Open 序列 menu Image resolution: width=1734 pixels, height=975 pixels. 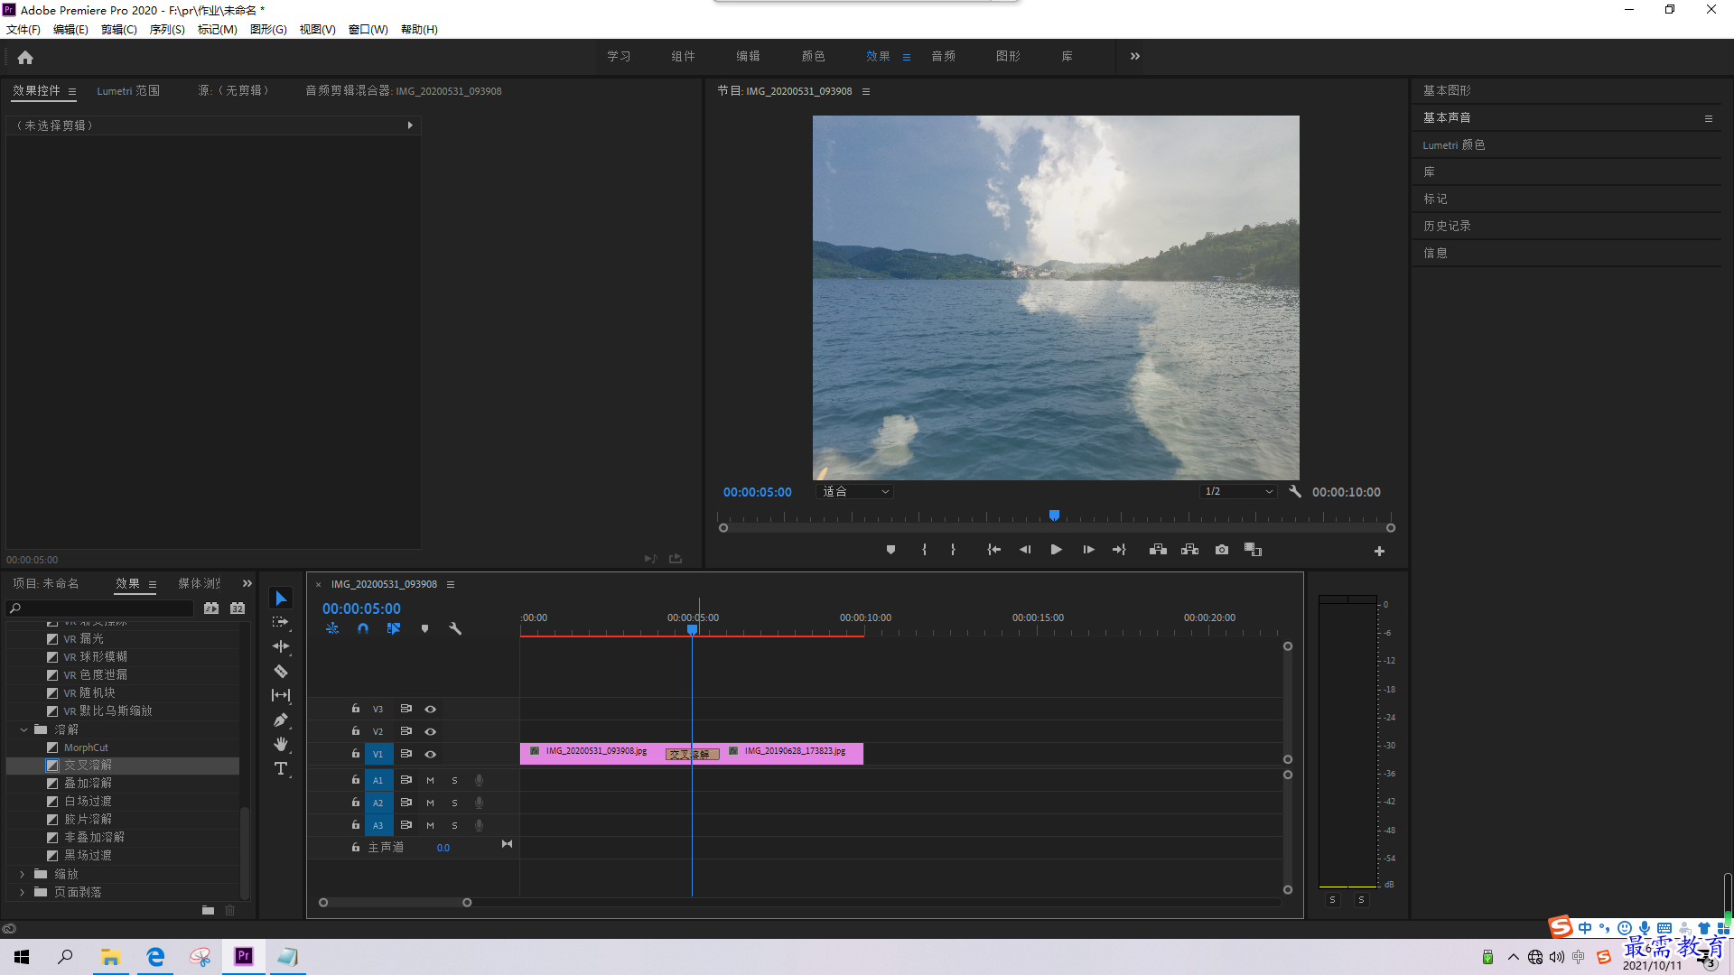point(167,30)
